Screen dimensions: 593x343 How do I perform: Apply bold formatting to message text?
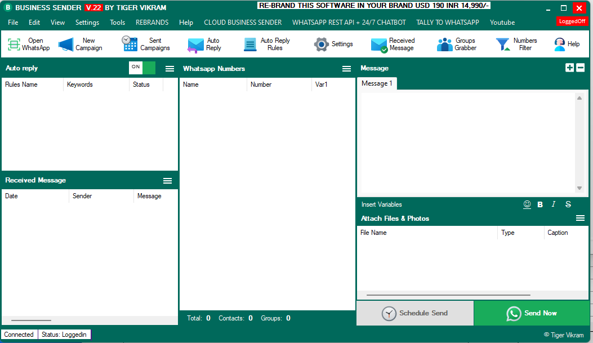click(x=540, y=204)
